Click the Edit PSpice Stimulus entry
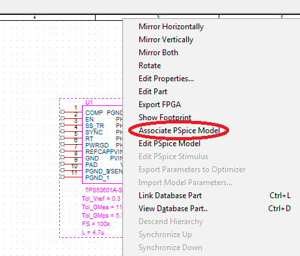This screenshot has width=300, height=256. click(173, 157)
